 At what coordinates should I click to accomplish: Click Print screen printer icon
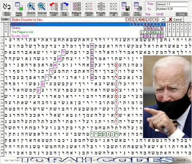click(138, 6)
